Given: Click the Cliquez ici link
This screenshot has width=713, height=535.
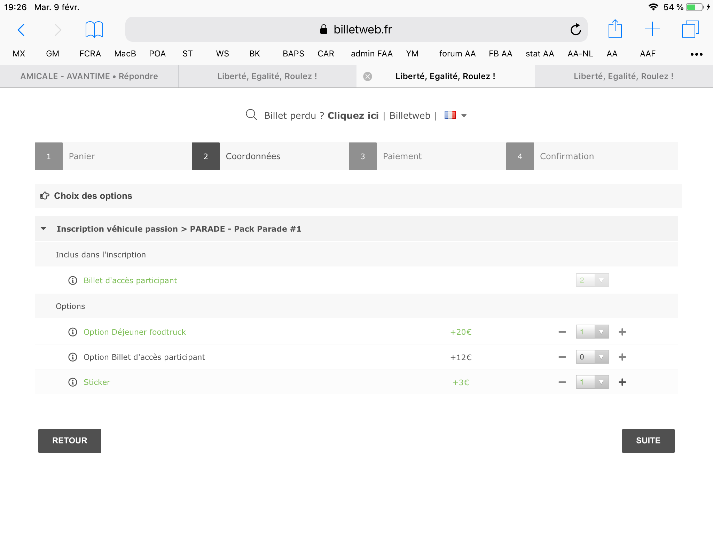Looking at the screenshot, I should (353, 116).
